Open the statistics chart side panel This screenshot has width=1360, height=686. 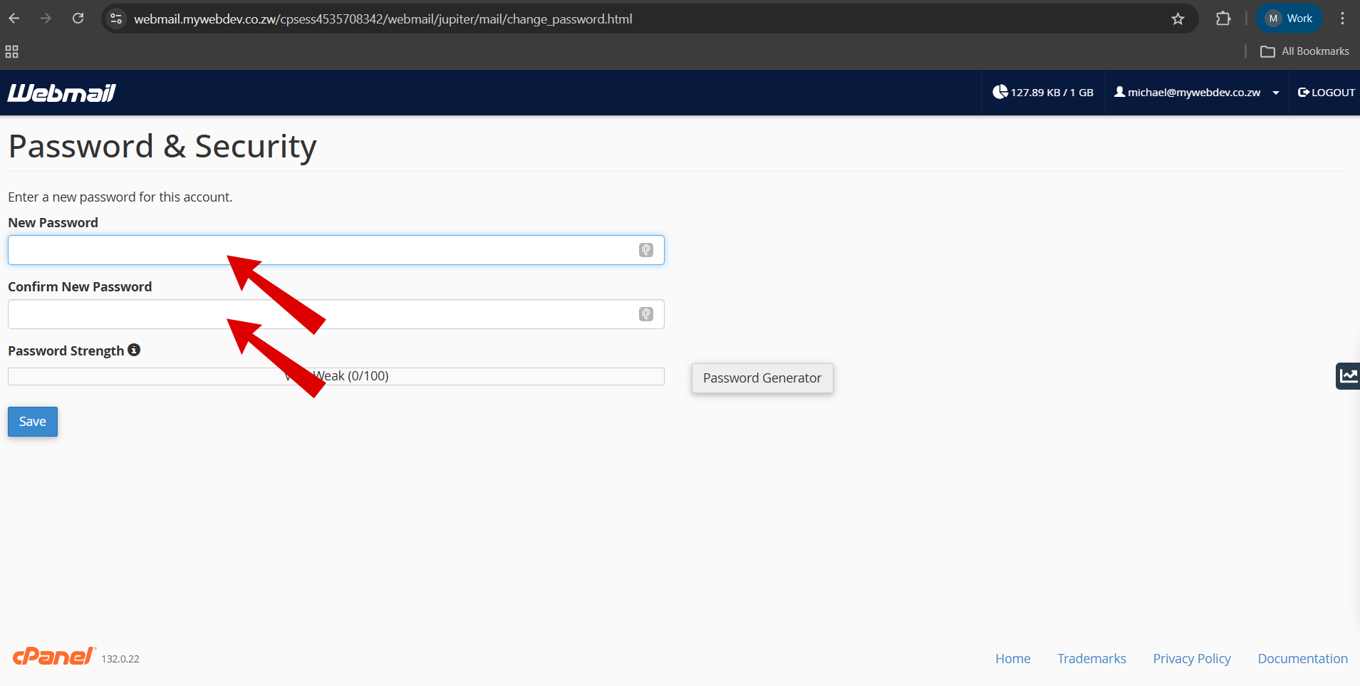[x=1348, y=375]
